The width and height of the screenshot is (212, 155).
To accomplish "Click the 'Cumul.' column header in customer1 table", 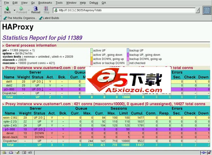I will 137,113.
